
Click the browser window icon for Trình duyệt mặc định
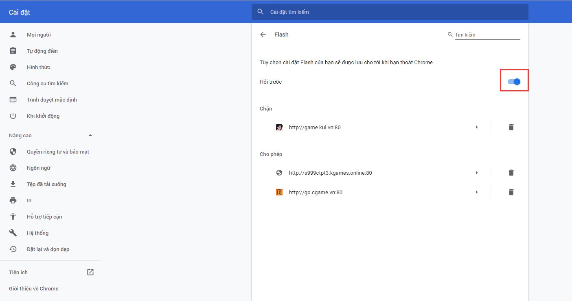[13, 100]
